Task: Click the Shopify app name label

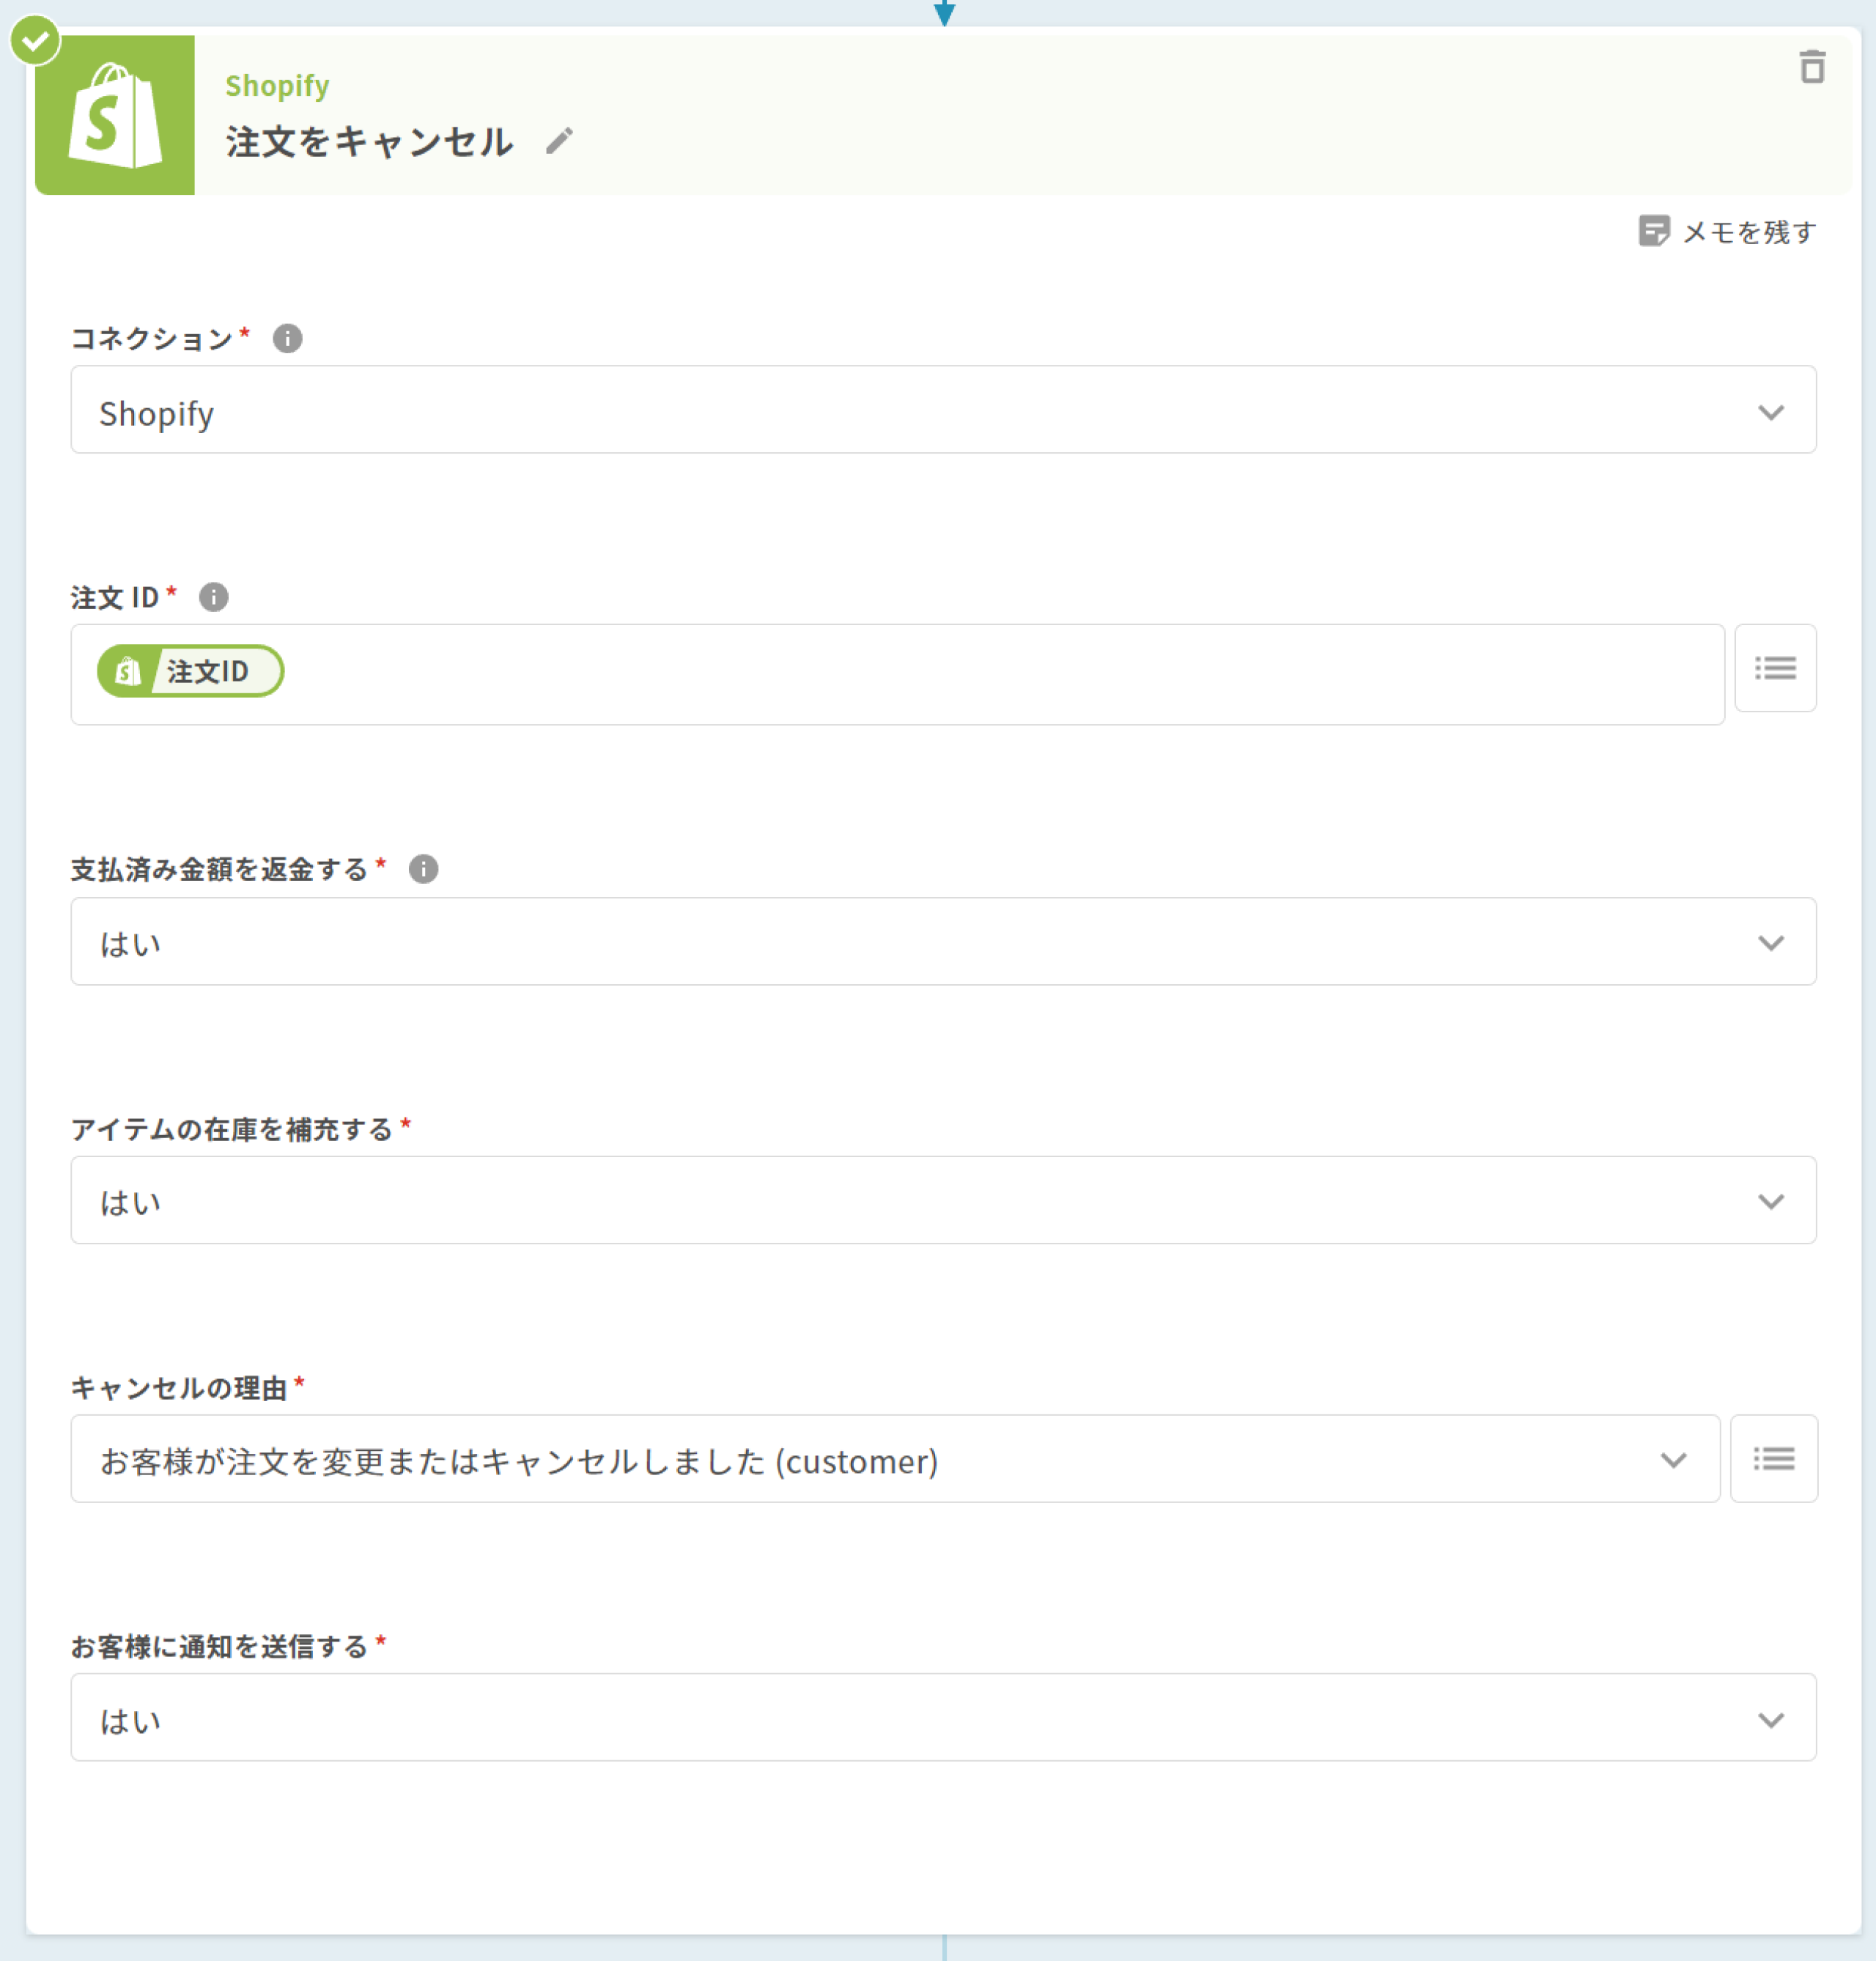Action: point(277,86)
